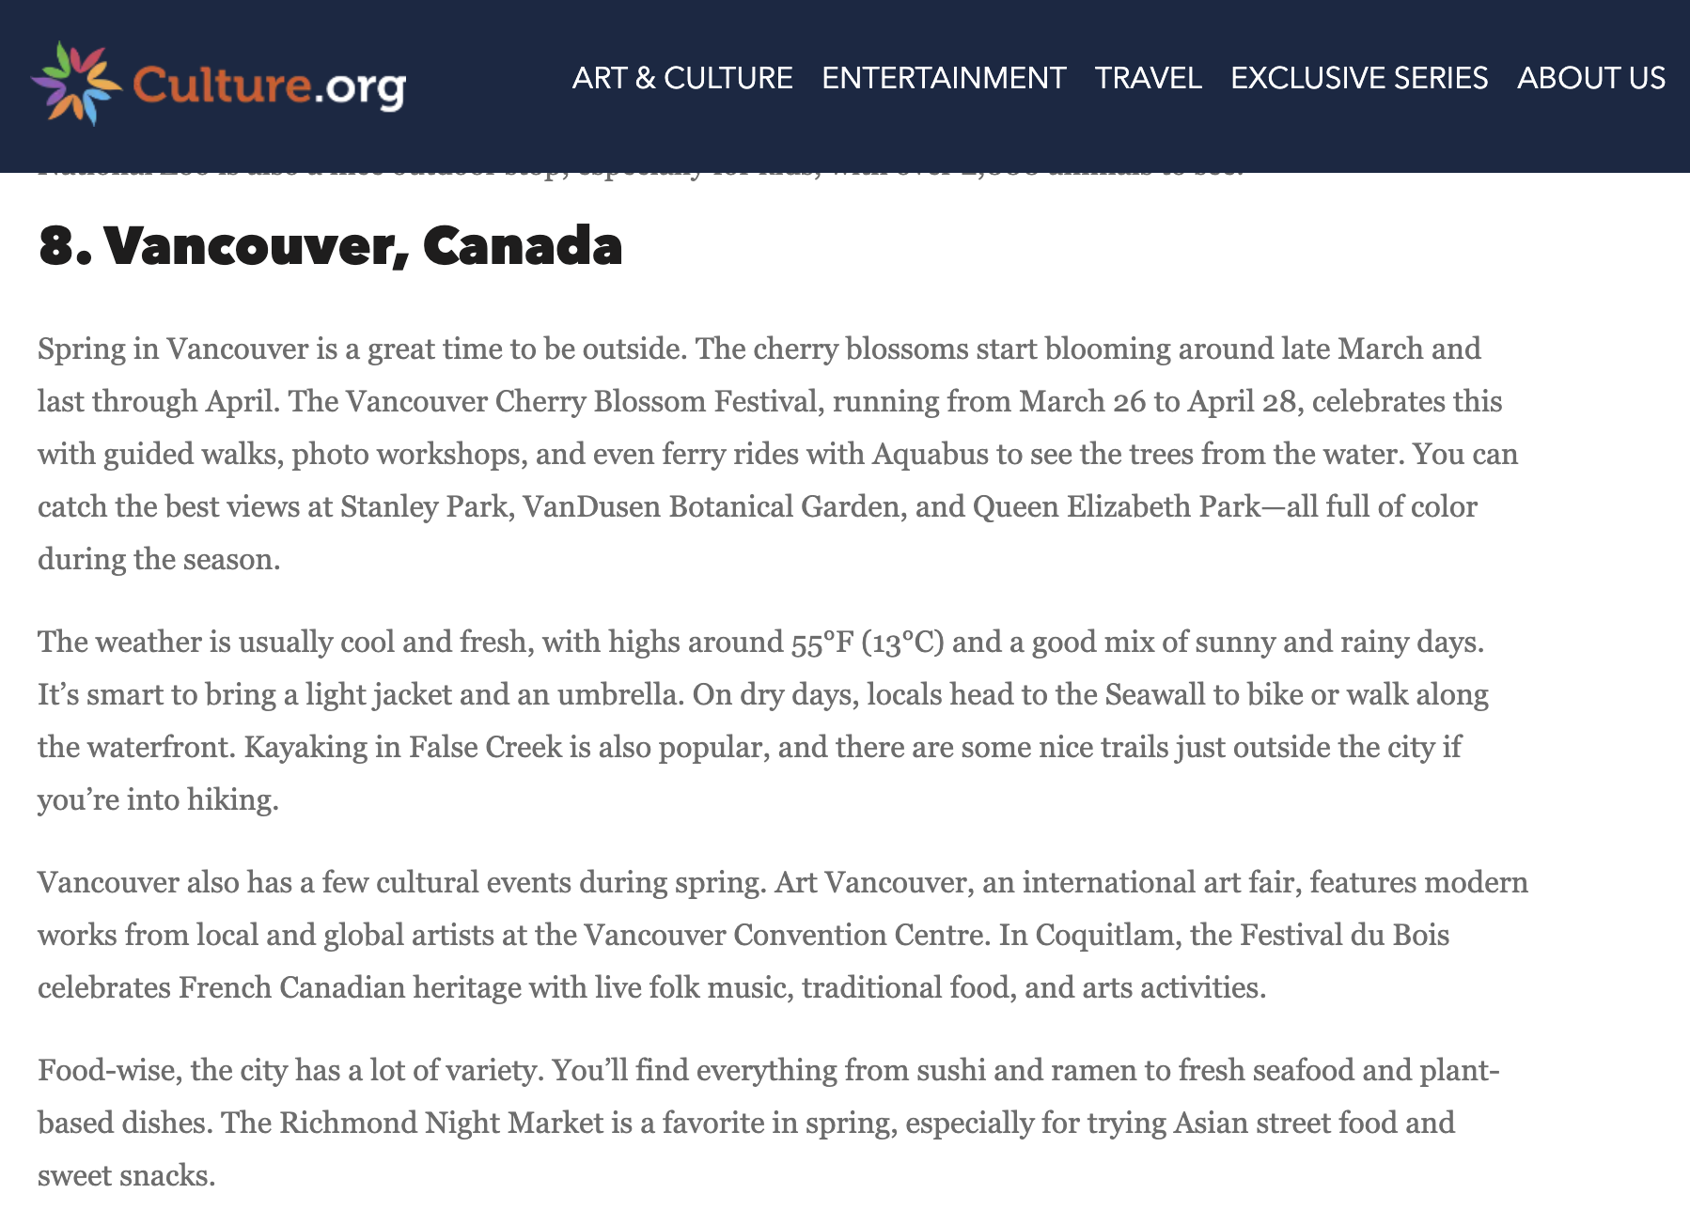The image size is (1690, 1225).
Task: Click the Culture.org wordmark text
Action: coord(269,85)
